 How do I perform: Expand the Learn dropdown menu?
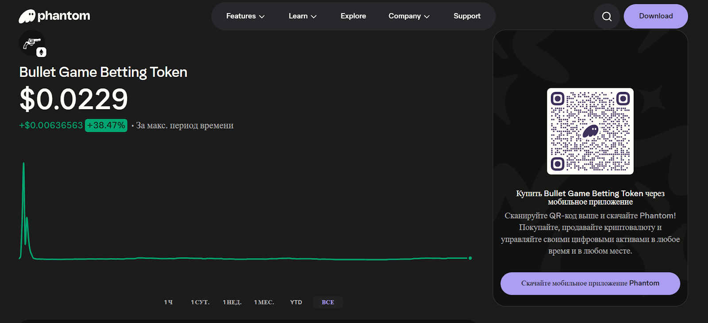coord(302,16)
